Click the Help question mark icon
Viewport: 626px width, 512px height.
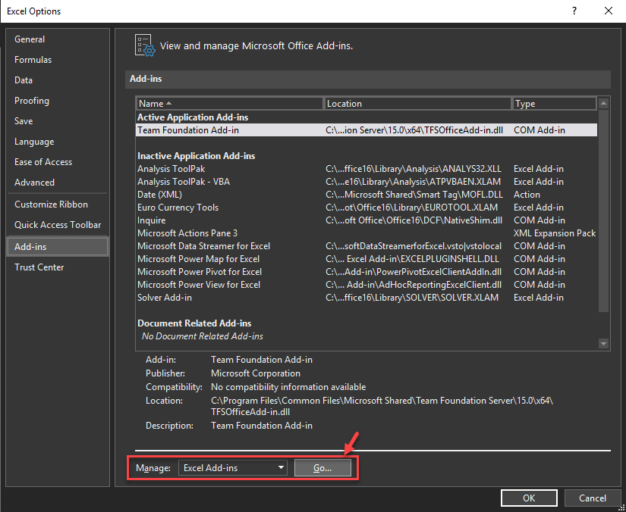[574, 11]
